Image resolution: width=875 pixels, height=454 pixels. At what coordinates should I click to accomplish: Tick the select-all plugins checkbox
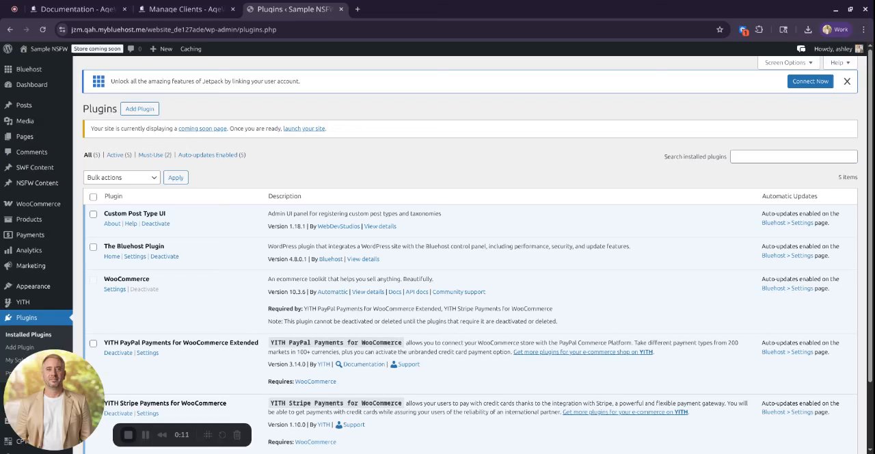(93, 197)
